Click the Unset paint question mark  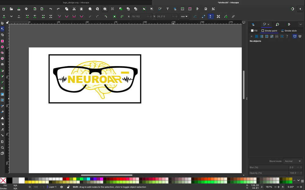click(287, 36)
